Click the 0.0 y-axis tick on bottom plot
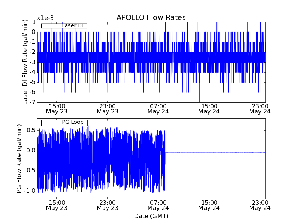Image resolution: width=295 pixels, height=221 pixels. pyautogui.click(x=30, y=151)
